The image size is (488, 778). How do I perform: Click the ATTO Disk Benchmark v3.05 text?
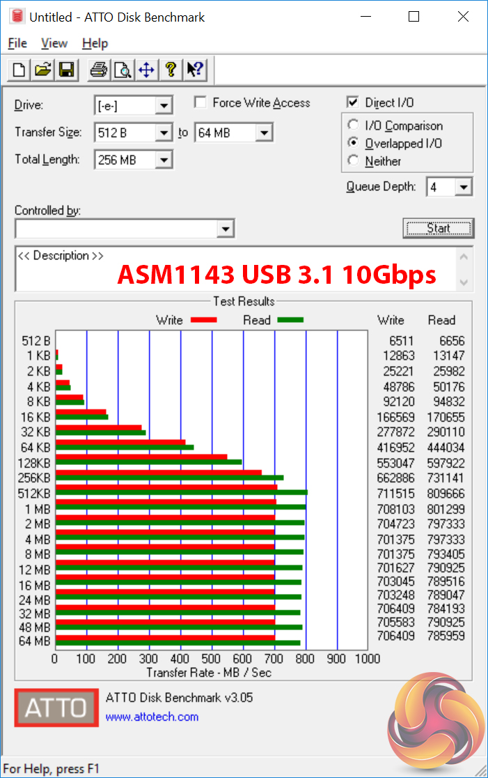click(x=180, y=698)
